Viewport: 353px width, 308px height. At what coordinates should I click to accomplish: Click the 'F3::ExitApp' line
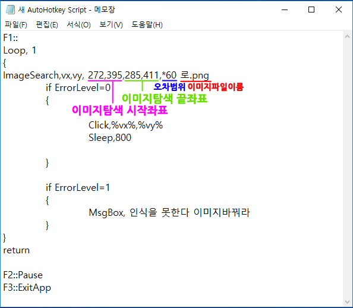[27, 288]
